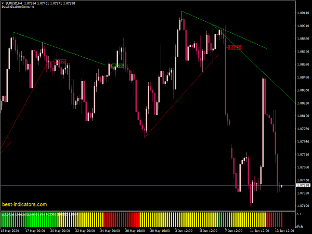
Task: Click the 1.07190 price scale value
Action: pyautogui.click(x=303, y=206)
